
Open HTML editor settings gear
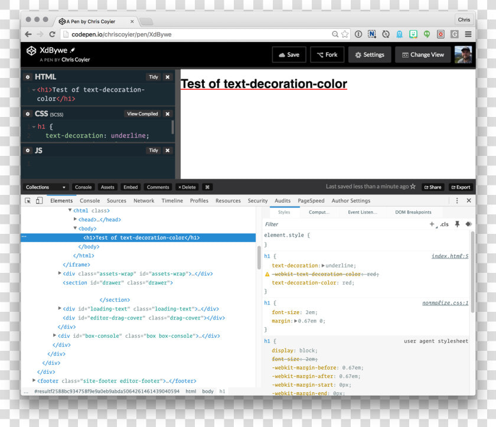tap(28, 77)
